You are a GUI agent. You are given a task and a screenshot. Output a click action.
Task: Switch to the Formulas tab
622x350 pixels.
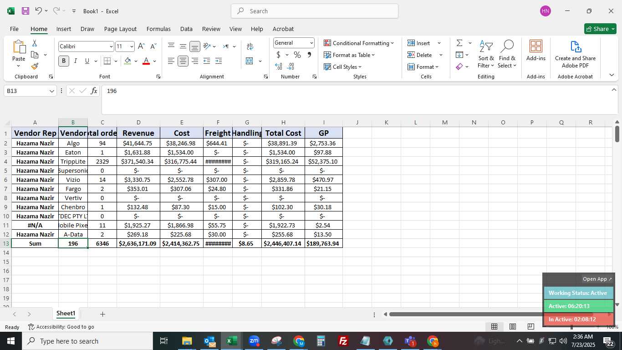pos(158,29)
